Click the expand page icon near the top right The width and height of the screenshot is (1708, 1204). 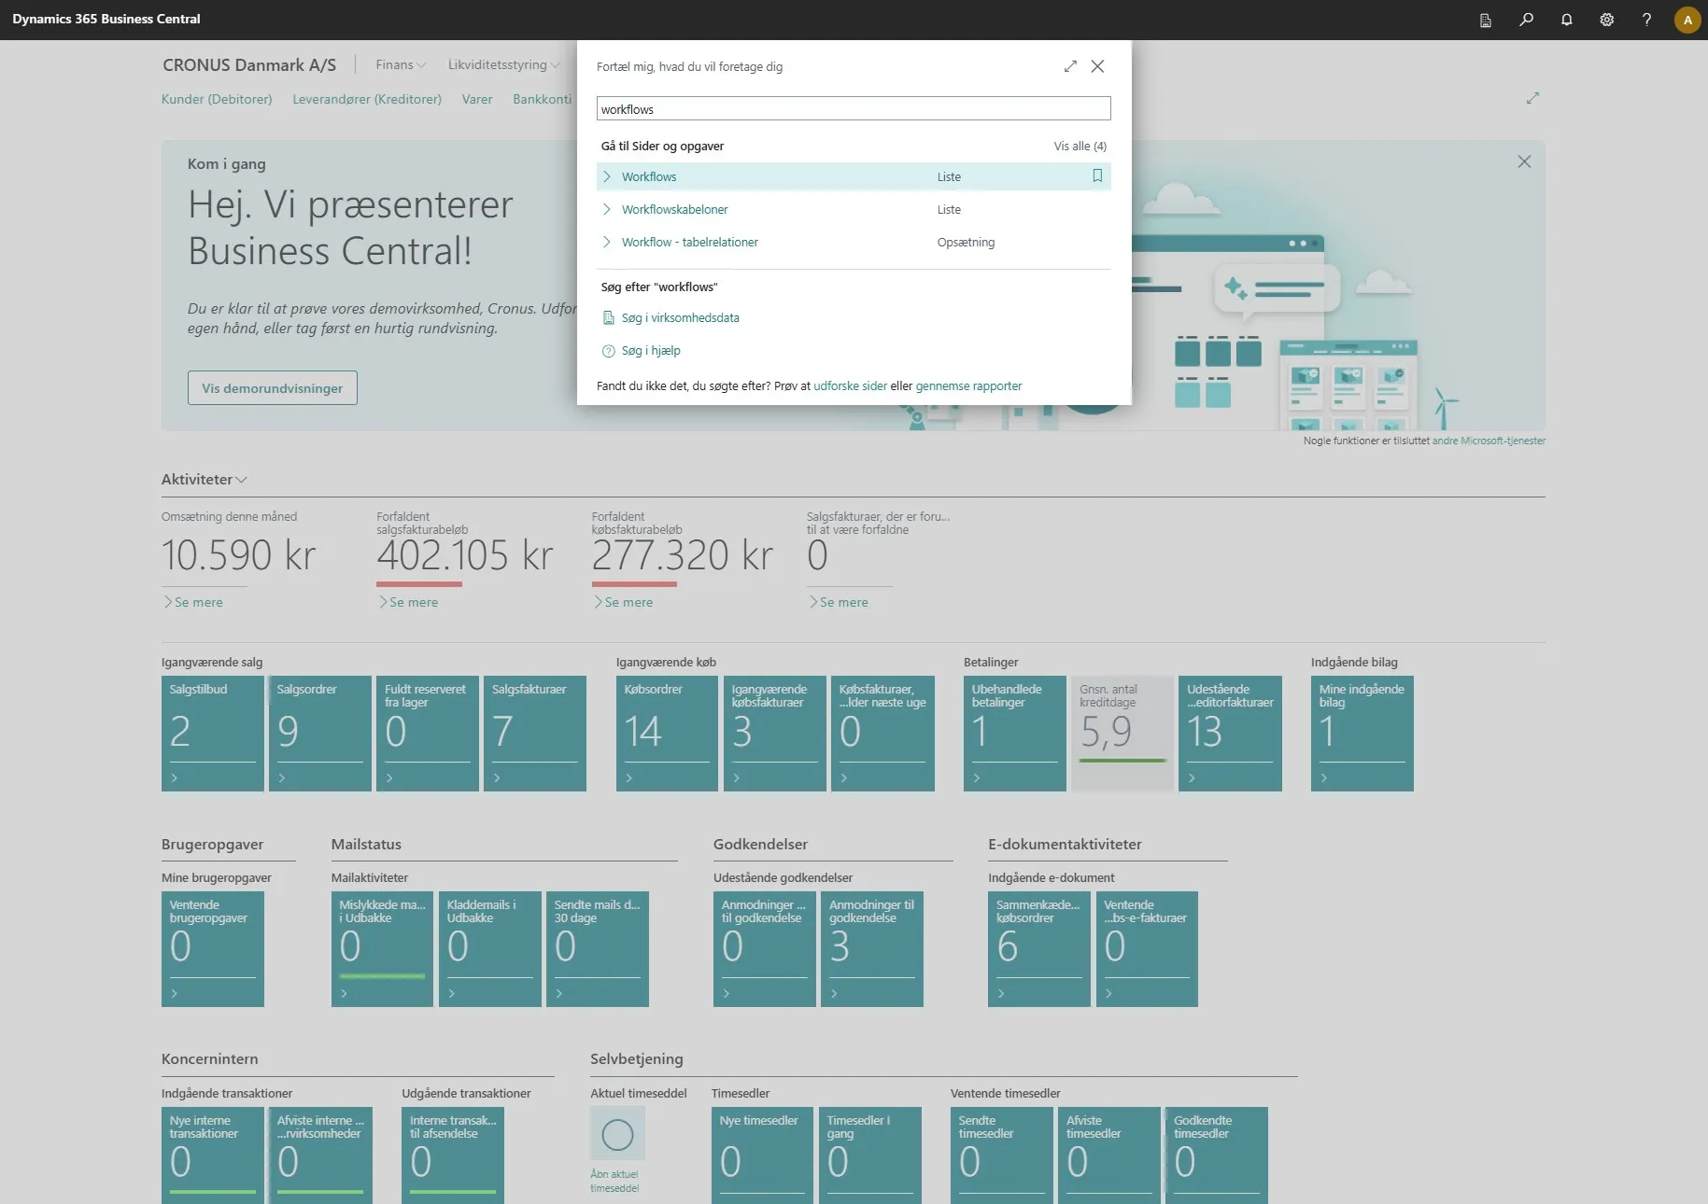[1532, 98]
